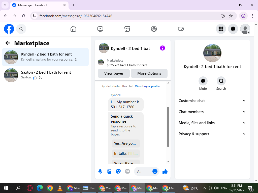Open the Video (Watch) icon

(x=100, y=29)
